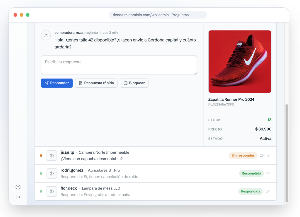Click the green status dot for flor_deco
300x217 pixels.
point(41,192)
